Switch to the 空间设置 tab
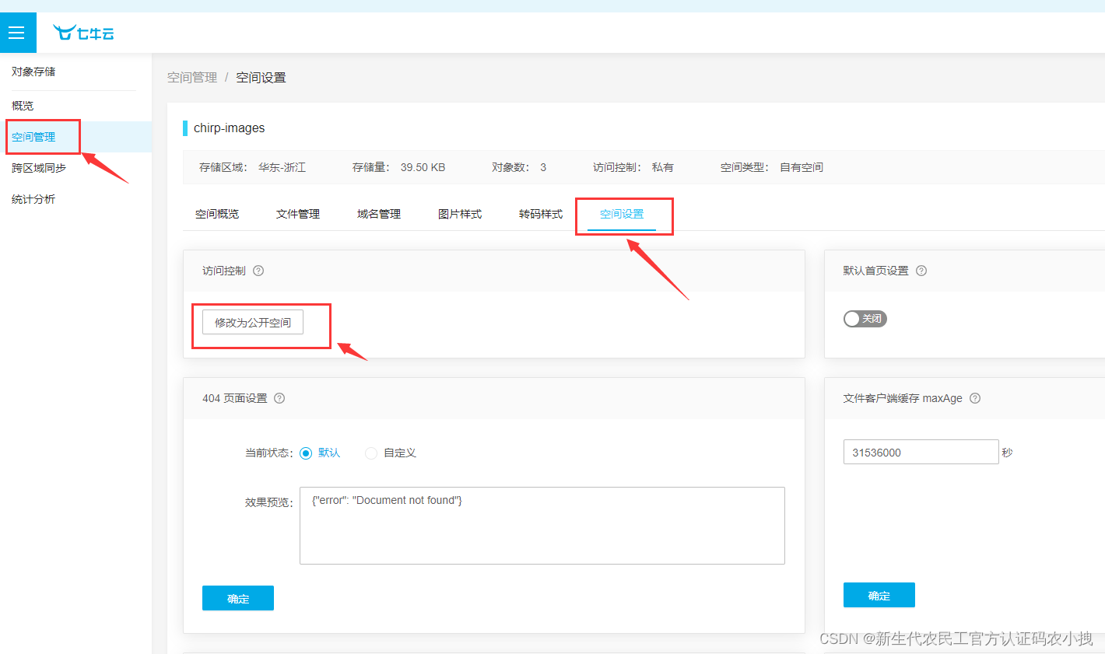Image resolution: width=1105 pixels, height=654 pixels. [x=622, y=214]
